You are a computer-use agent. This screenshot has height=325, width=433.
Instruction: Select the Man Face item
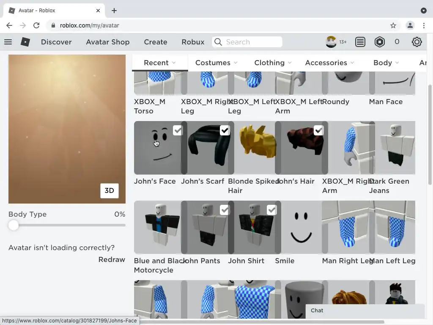pyautogui.click(x=392, y=83)
